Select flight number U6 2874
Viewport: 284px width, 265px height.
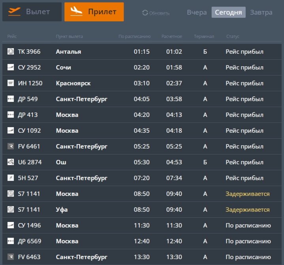[30, 162]
